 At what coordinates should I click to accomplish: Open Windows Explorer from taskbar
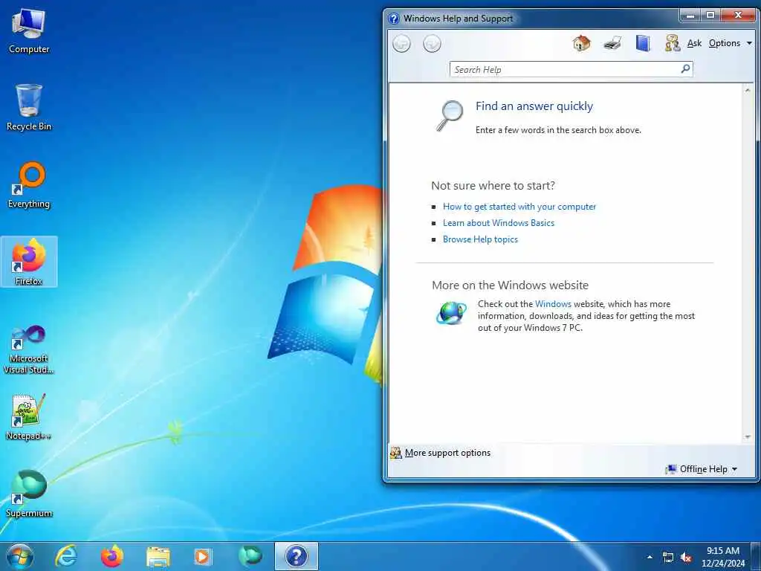(158, 557)
